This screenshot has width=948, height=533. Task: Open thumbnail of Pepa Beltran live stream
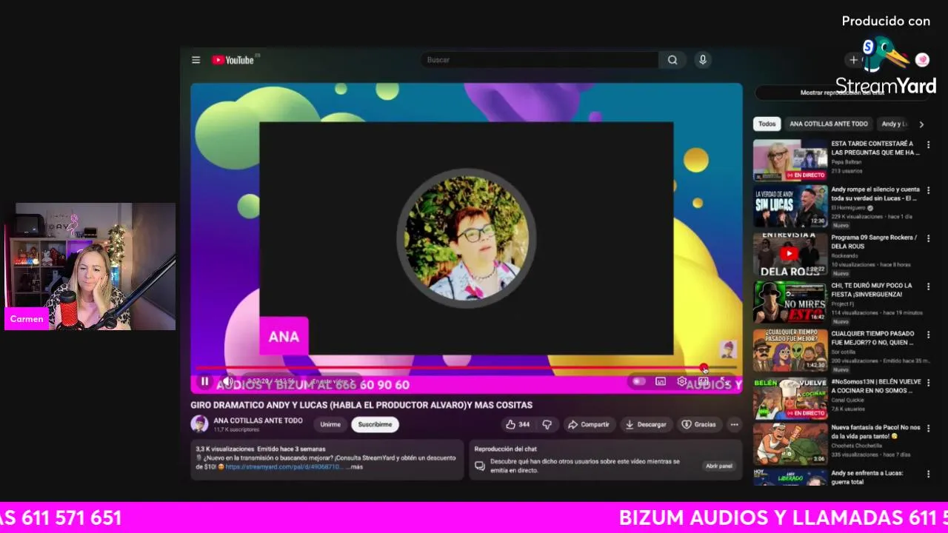790,160
